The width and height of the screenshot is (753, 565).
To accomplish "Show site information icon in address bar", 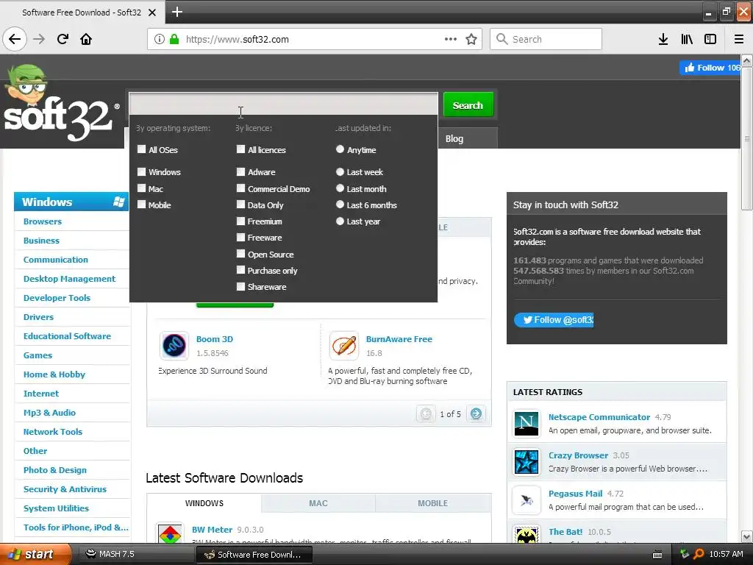I will tap(160, 39).
